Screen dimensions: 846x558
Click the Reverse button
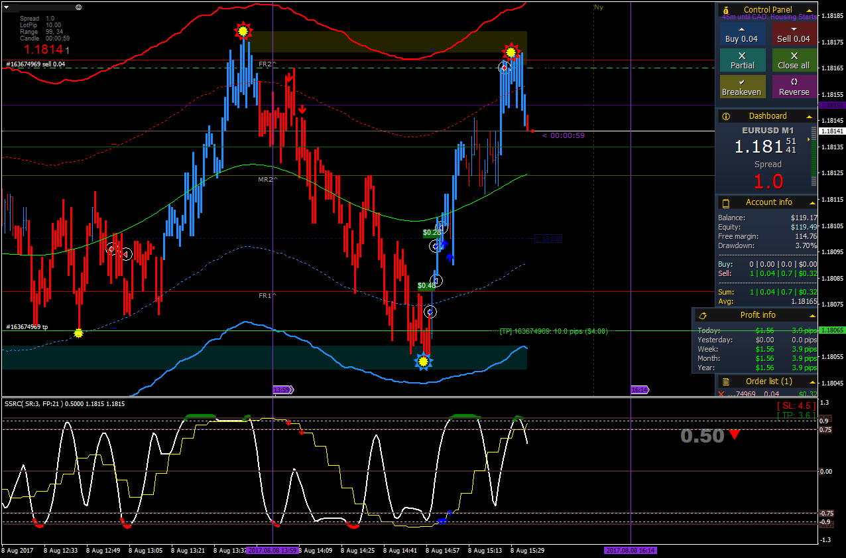point(794,87)
